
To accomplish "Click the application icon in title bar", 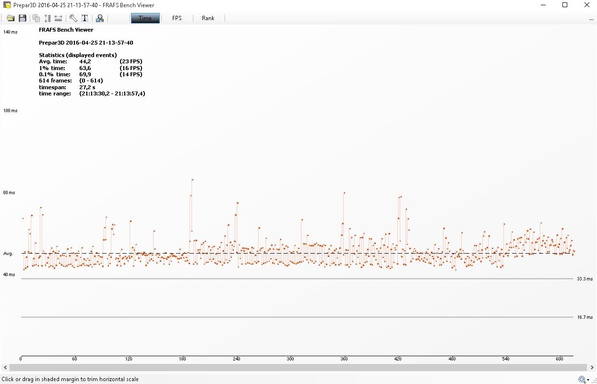I will tap(7, 5).
